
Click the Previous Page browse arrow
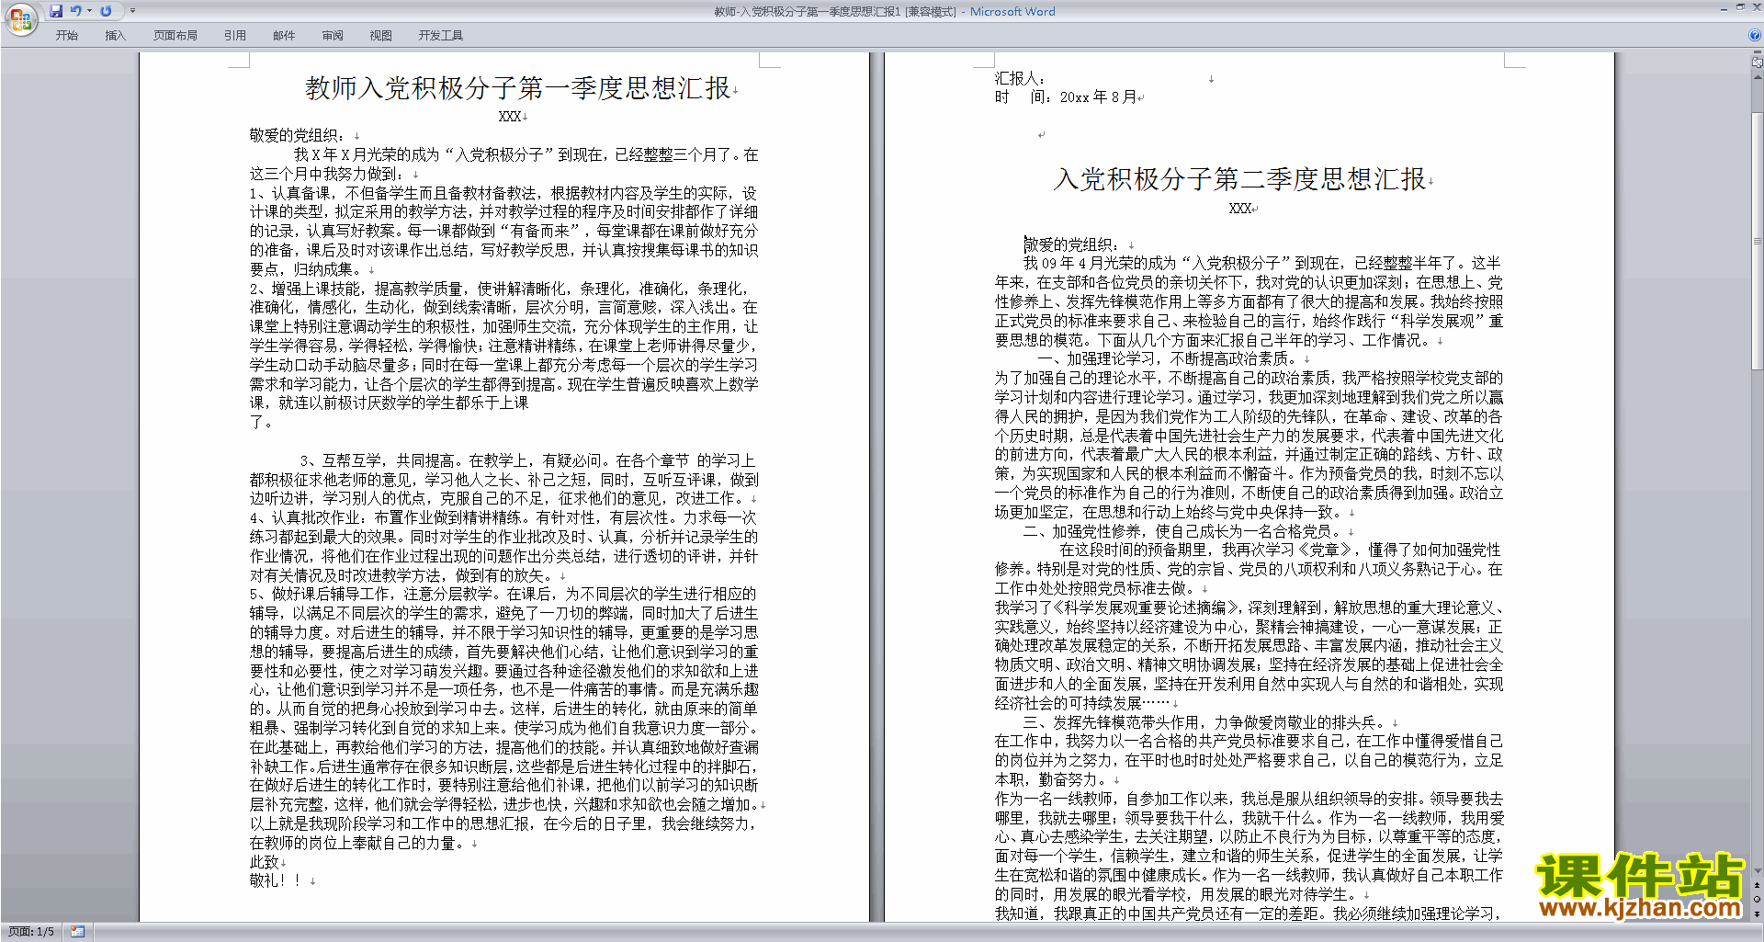(1758, 886)
